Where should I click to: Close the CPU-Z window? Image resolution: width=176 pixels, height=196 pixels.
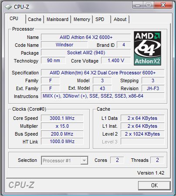pos(163,5)
